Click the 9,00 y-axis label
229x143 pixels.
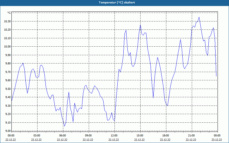click(8, 131)
